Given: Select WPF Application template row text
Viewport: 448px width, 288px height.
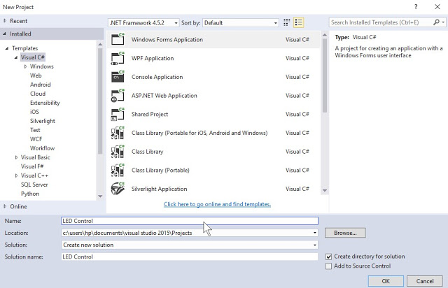Looking at the screenshot, I should 153,58.
